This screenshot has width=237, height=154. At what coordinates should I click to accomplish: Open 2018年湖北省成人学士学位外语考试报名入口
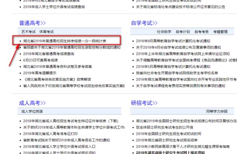click(59, 147)
